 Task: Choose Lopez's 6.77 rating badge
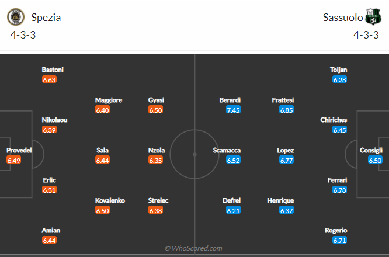[286, 160]
